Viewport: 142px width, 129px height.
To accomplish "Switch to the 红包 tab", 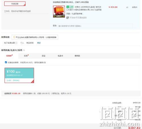I will (26, 56).
